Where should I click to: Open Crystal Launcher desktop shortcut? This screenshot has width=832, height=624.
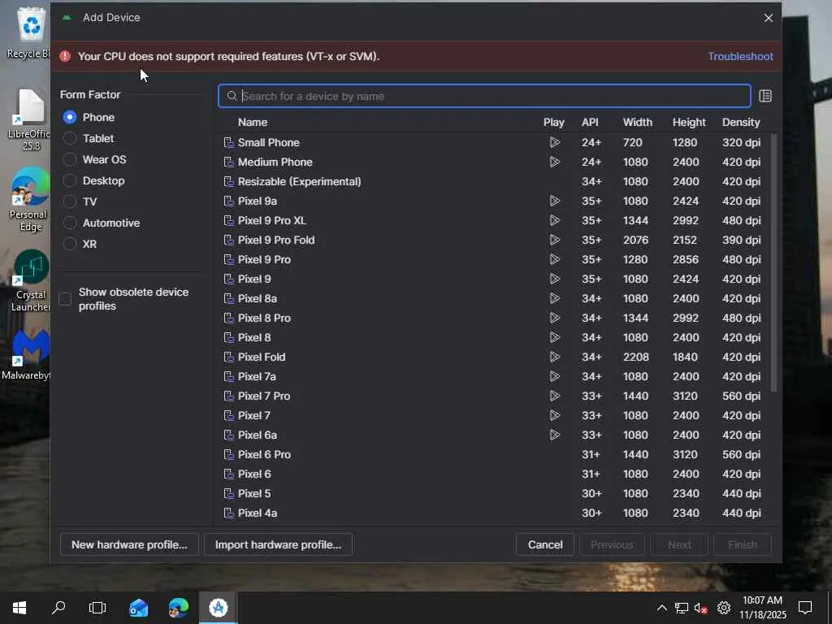coord(31,281)
